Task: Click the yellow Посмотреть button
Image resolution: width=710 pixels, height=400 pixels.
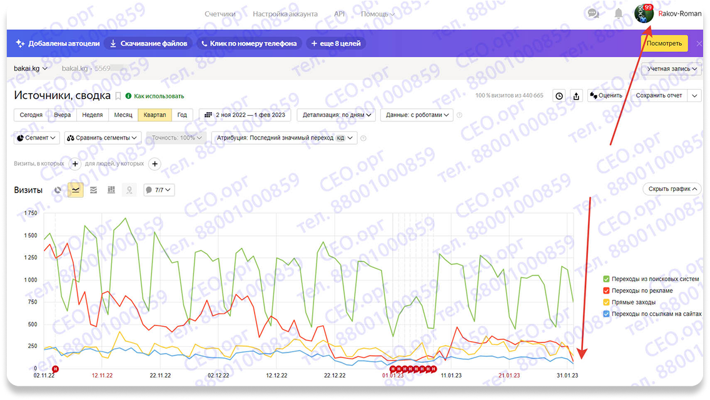Action: pos(664,43)
